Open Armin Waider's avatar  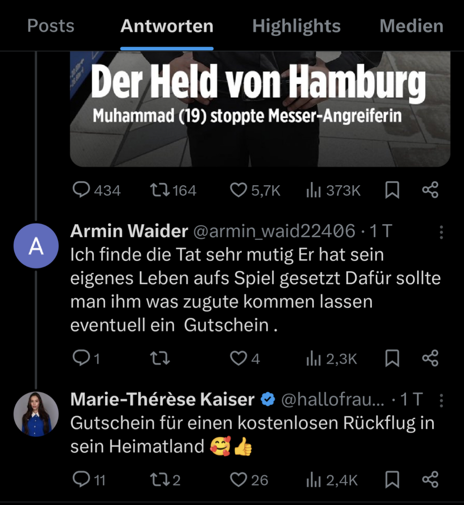(36, 246)
